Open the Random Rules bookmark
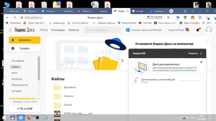The image size is (216, 121). tap(127, 23)
